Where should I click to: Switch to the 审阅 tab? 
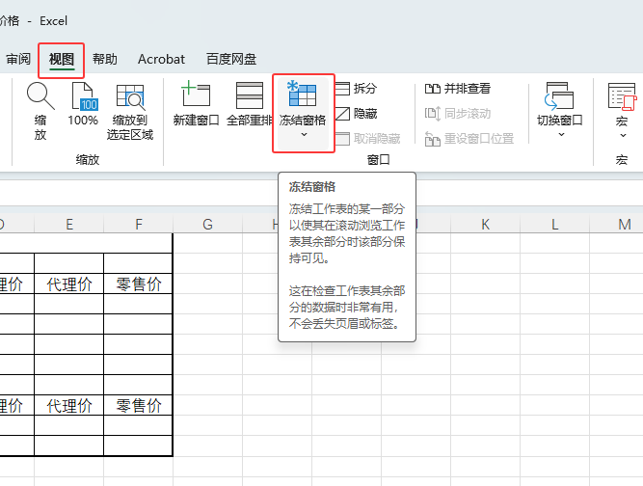point(18,60)
